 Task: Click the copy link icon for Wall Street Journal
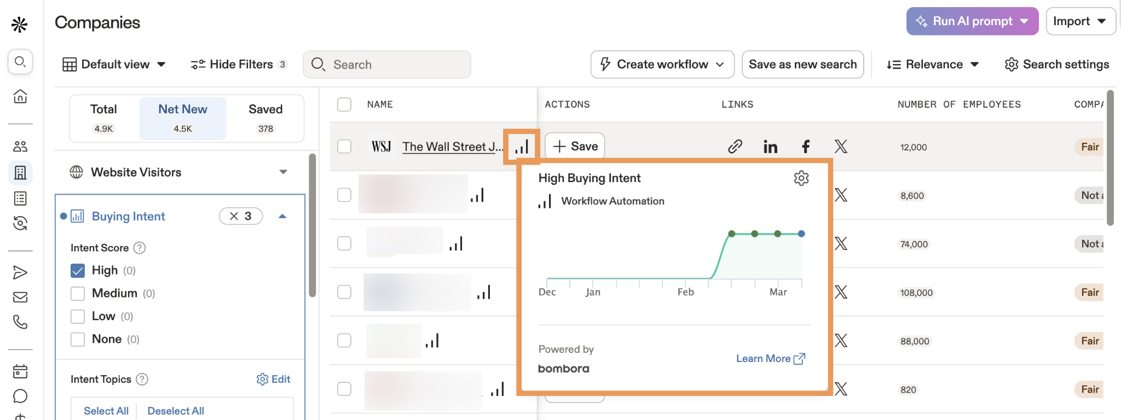tap(735, 147)
